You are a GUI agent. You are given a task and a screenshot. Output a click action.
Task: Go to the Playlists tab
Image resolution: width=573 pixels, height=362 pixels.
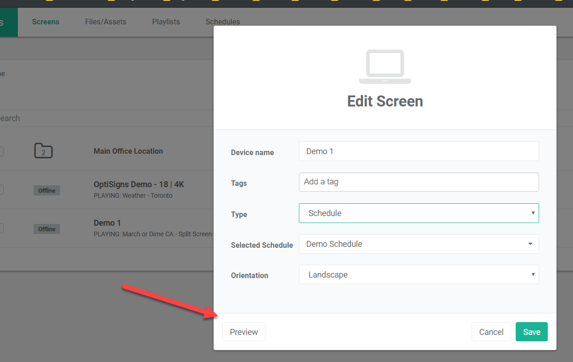coord(166,22)
